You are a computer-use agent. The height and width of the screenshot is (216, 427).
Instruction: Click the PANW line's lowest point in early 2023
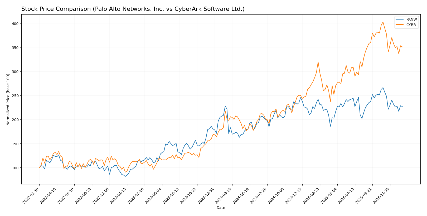tap(125, 176)
